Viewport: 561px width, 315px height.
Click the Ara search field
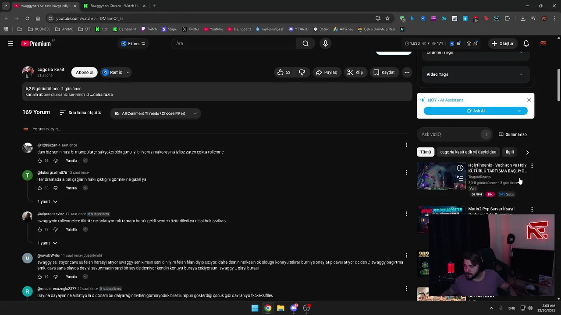234,43
